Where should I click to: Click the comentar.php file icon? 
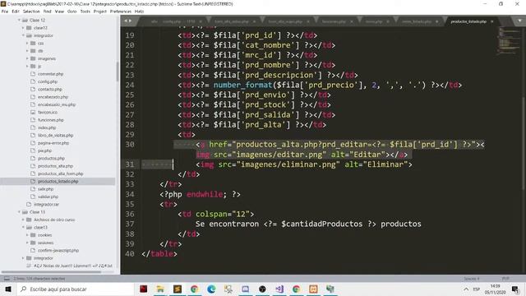pyautogui.click(x=33, y=74)
